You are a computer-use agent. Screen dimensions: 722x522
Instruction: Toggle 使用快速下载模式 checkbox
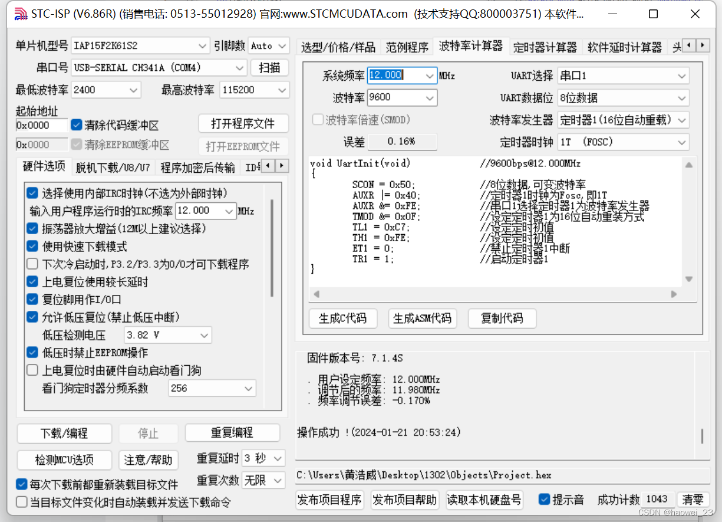click(x=32, y=246)
